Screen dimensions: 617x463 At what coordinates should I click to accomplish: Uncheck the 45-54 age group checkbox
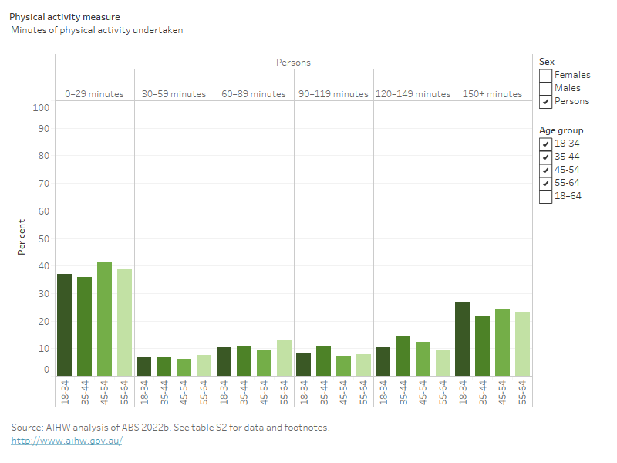[x=546, y=170]
